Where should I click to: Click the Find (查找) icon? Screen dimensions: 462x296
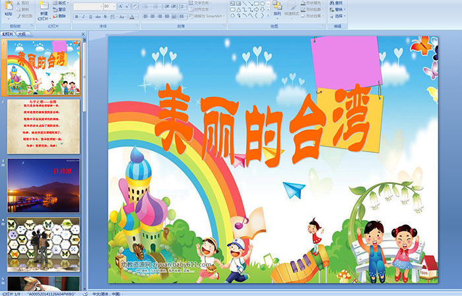[x=337, y=3]
